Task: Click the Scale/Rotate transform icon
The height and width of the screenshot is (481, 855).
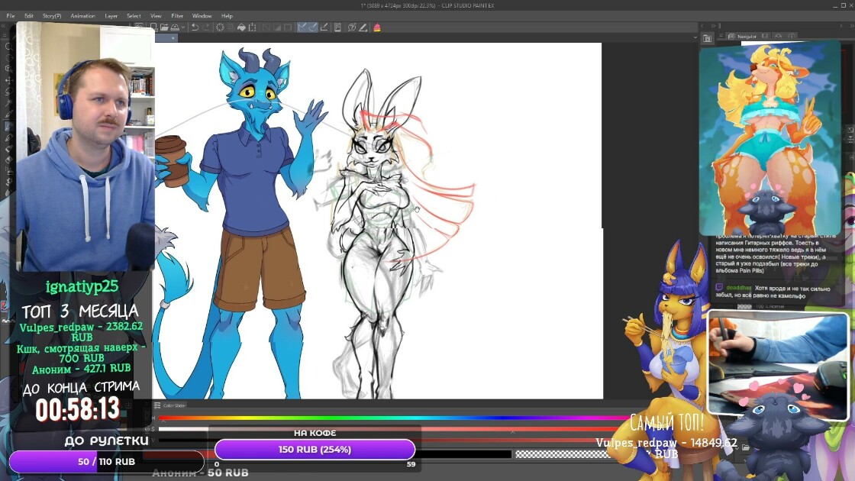Action: click(253, 27)
